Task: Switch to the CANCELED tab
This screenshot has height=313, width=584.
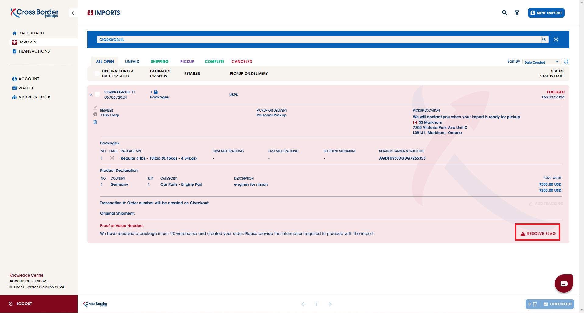Action: click(x=242, y=61)
